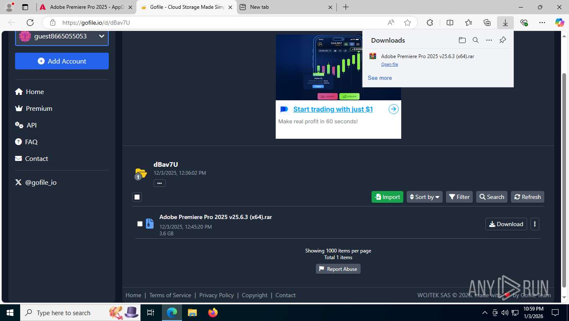Click the Refresh button

coord(528,197)
